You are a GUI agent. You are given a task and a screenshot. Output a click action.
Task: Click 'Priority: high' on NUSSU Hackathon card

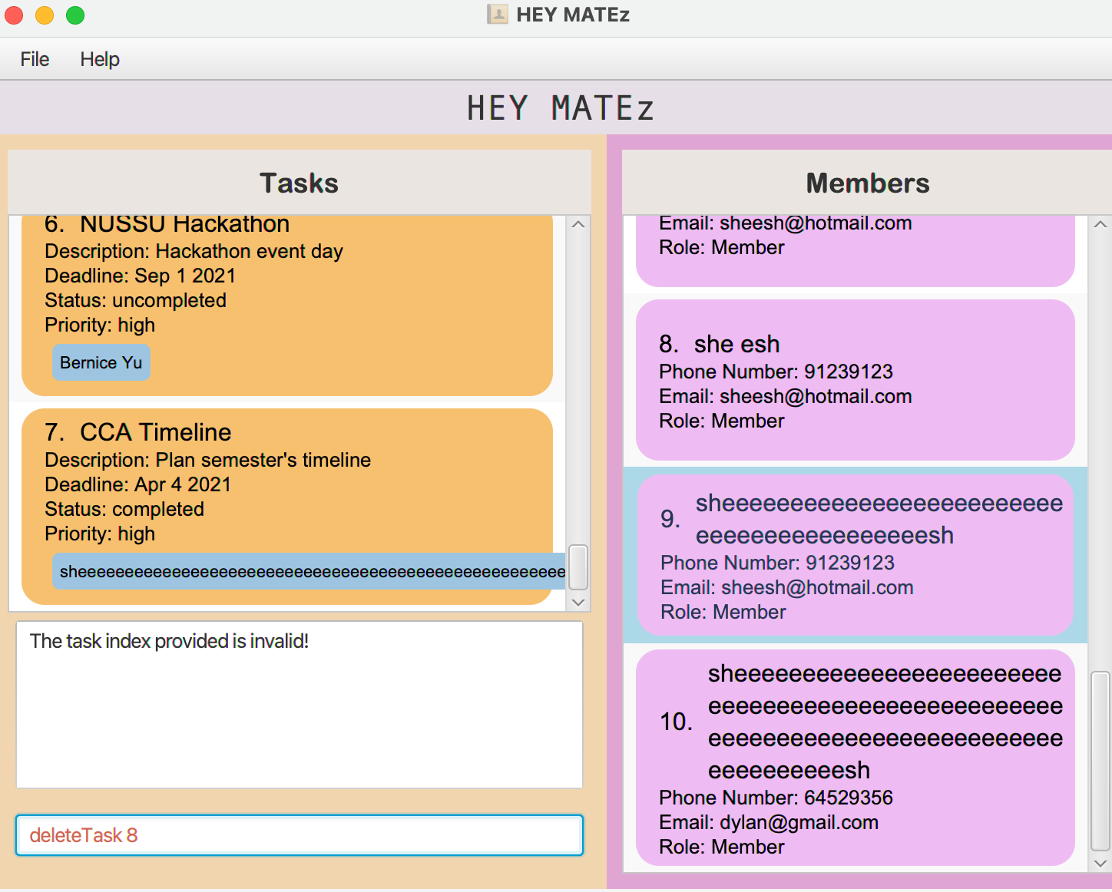[100, 325]
